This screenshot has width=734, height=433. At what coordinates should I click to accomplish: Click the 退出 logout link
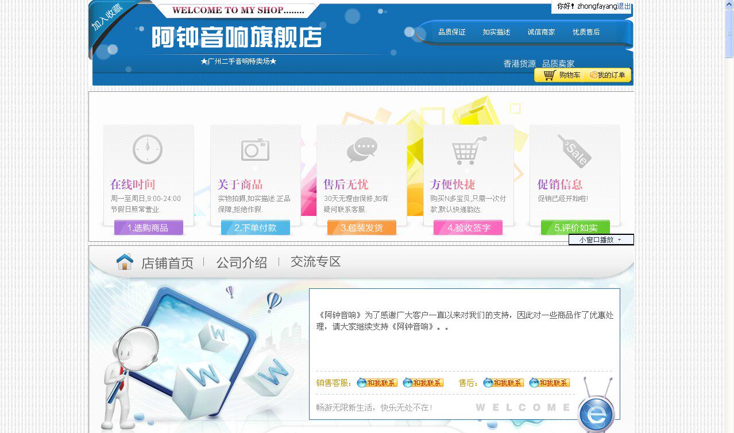(x=624, y=6)
